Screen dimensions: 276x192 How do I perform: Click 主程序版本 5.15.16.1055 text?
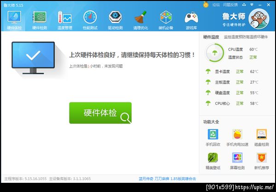pos(25,179)
